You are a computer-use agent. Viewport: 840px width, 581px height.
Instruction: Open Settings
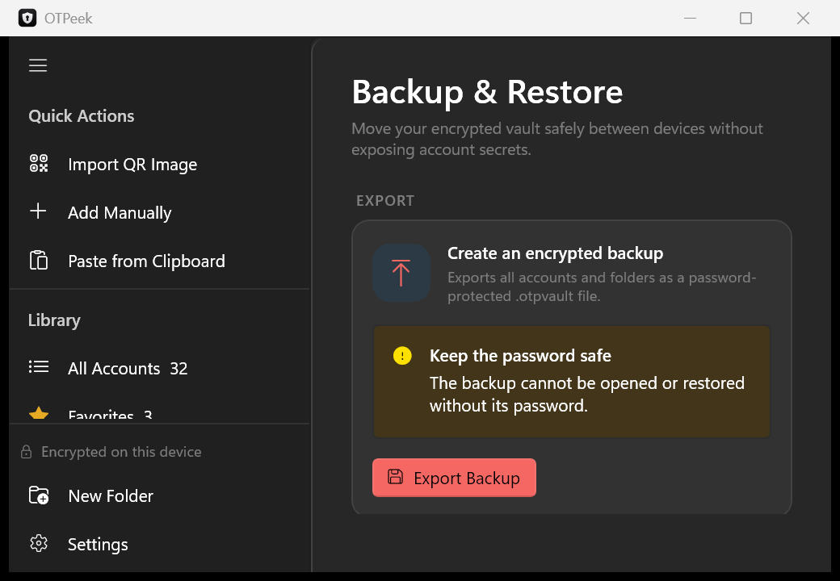tap(98, 544)
